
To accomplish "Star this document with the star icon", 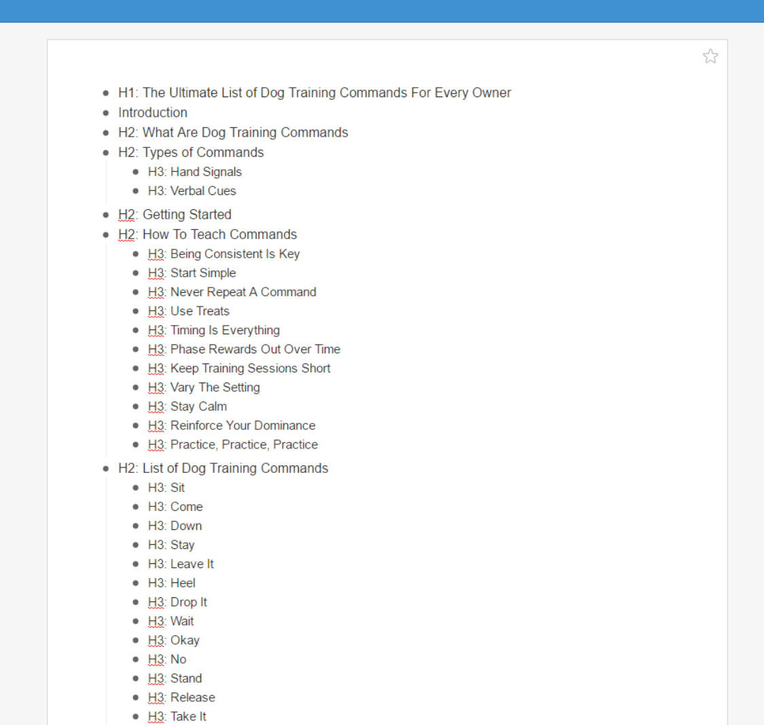I will click(710, 56).
